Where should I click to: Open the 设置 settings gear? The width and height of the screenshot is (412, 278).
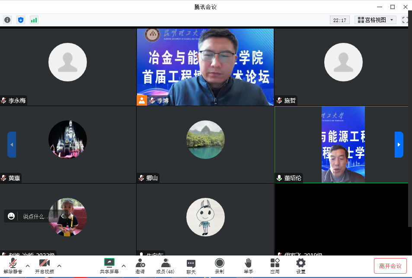[301, 265]
